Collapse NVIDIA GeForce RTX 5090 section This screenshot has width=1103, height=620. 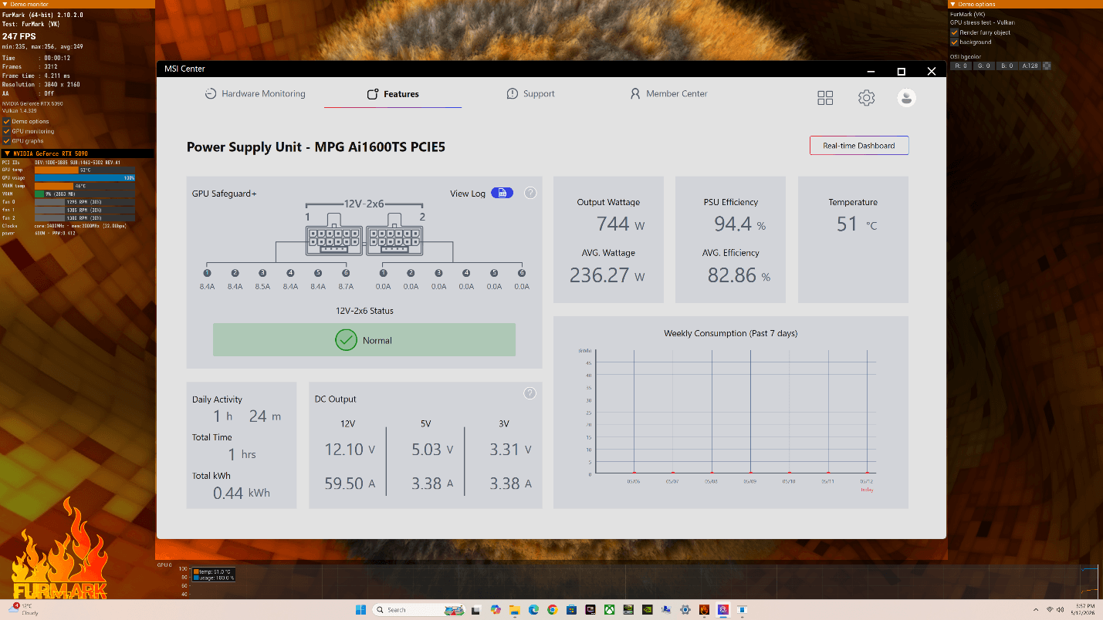click(7, 153)
